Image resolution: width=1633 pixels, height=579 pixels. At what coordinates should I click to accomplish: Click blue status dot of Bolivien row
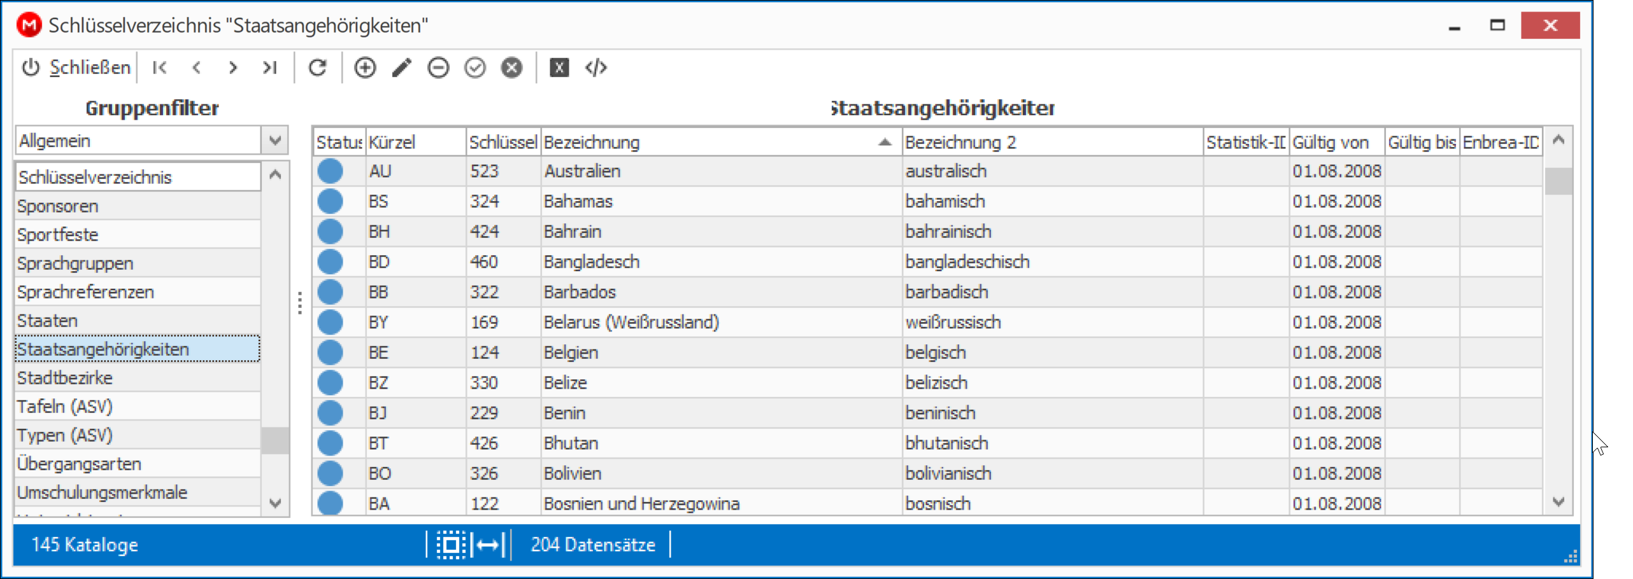click(x=330, y=473)
